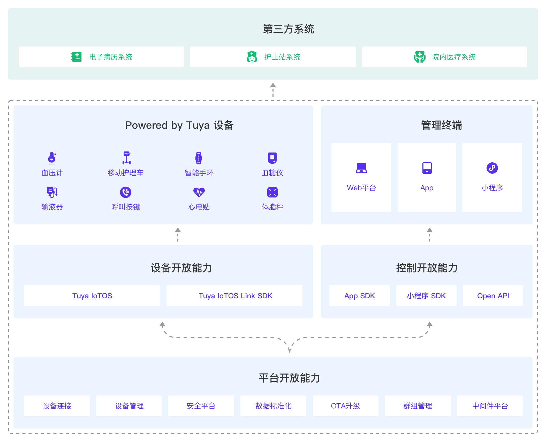Select the 输液器 infusion device icon
This screenshot has height=442, width=546.
(x=52, y=192)
